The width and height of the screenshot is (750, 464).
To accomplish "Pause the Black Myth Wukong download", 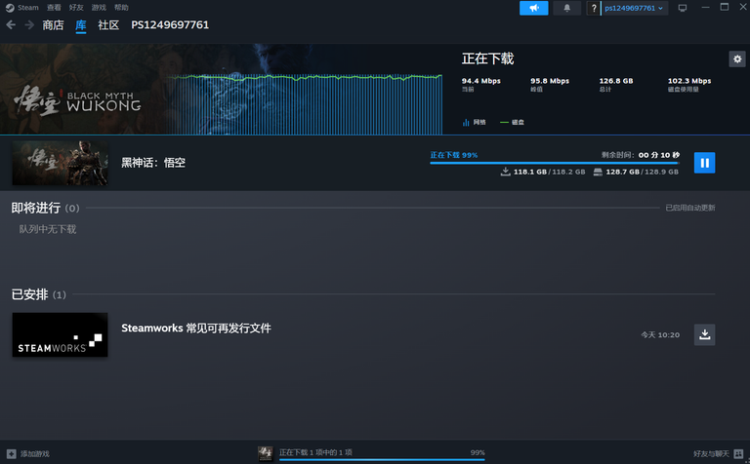I will pos(704,163).
